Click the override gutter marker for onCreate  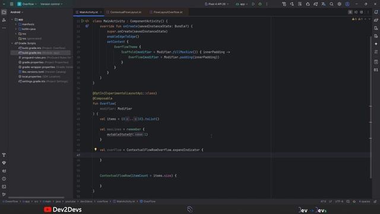[x=87, y=26]
